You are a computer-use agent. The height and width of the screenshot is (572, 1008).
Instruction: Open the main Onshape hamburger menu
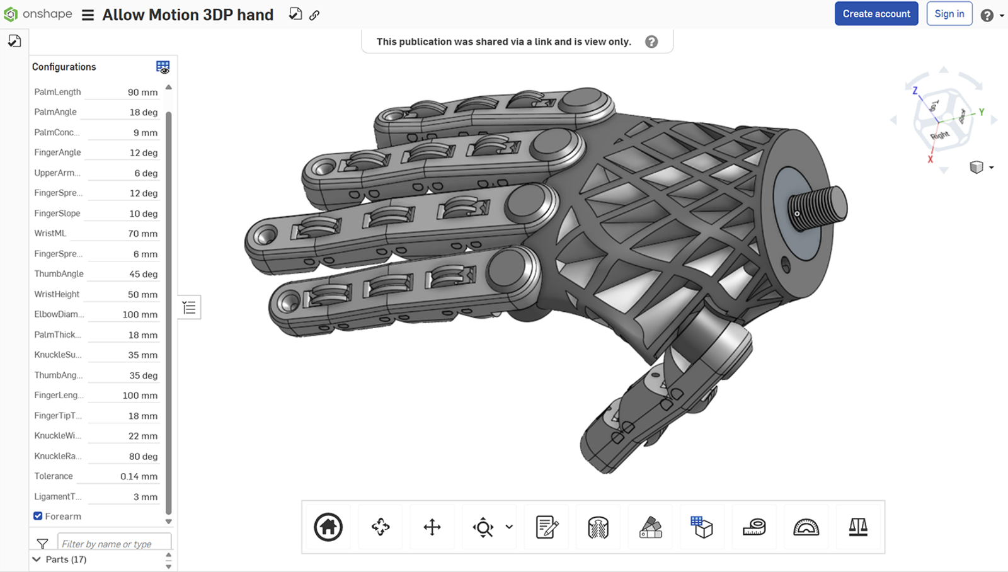87,14
